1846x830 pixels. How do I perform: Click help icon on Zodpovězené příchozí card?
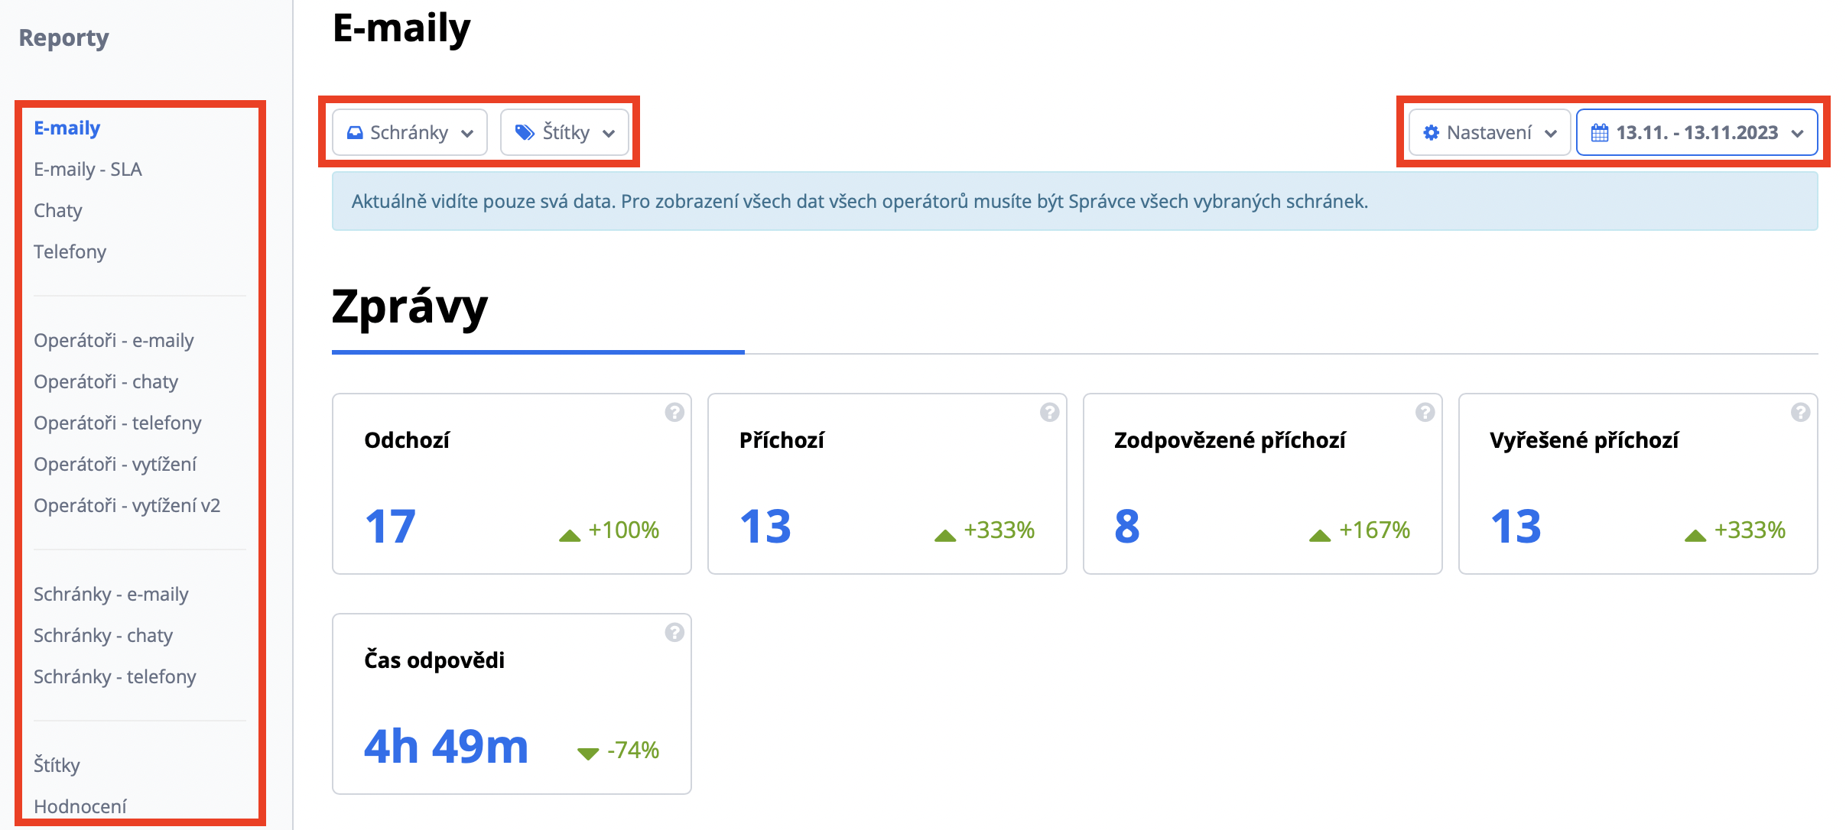click(x=1425, y=413)
